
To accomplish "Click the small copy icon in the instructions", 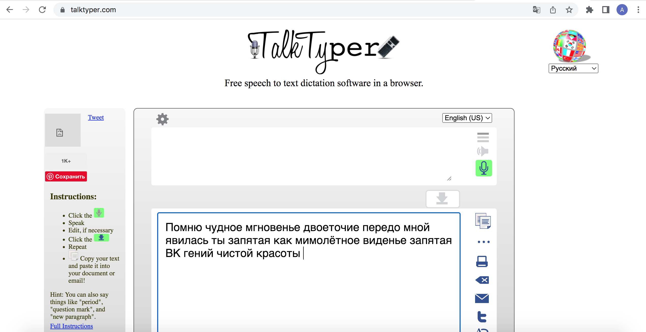I will [74, 256].
